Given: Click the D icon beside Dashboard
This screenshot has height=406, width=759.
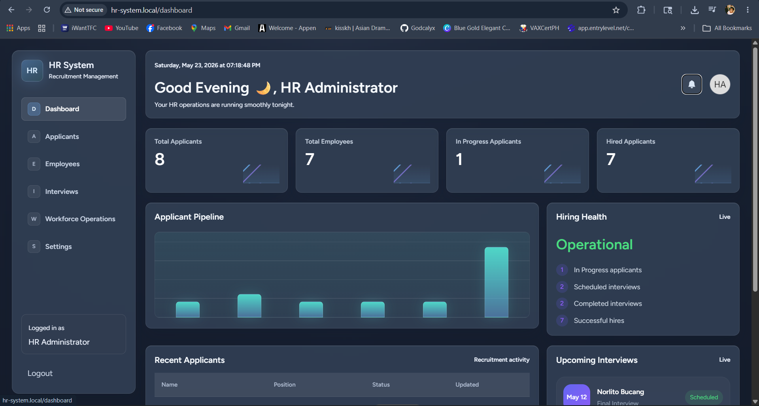Looking at the screenshot, I should pyautogui.click(x=34, y=109).
